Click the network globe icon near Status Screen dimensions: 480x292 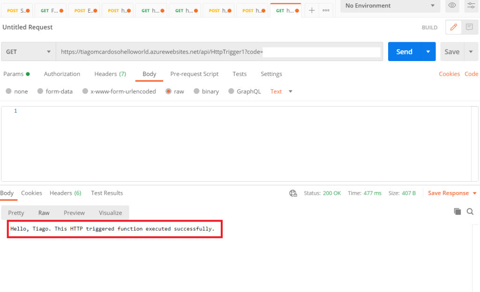tap(293, 193)
